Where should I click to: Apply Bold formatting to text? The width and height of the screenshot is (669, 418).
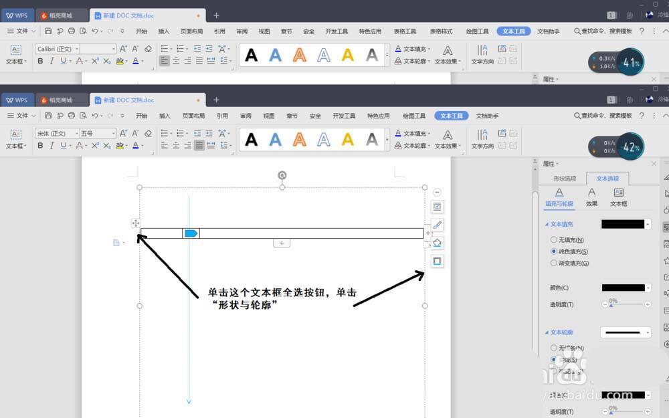point(40,146)
